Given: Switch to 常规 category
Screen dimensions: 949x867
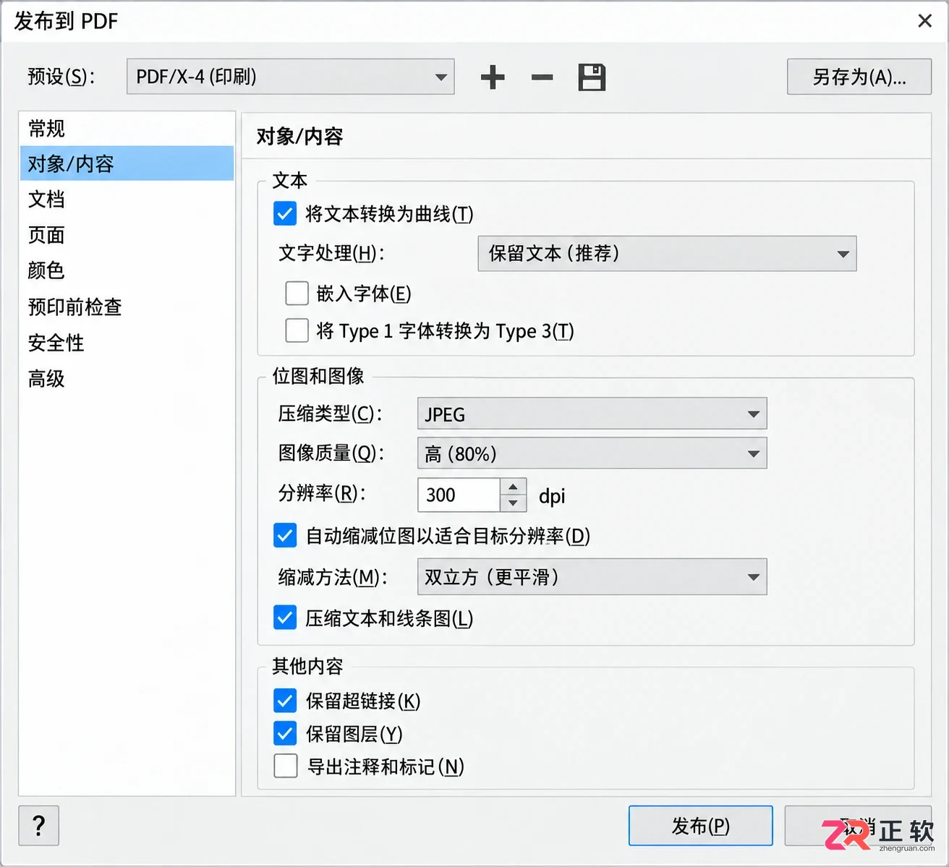Looking at the screenshot, I should pos(127,129).
